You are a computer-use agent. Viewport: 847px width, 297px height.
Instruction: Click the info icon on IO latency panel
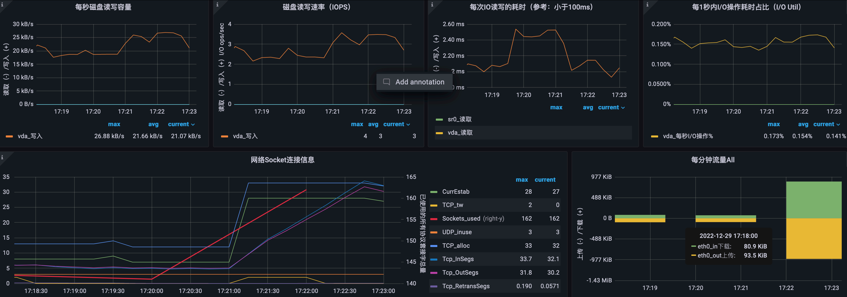(x=432, y=5)
